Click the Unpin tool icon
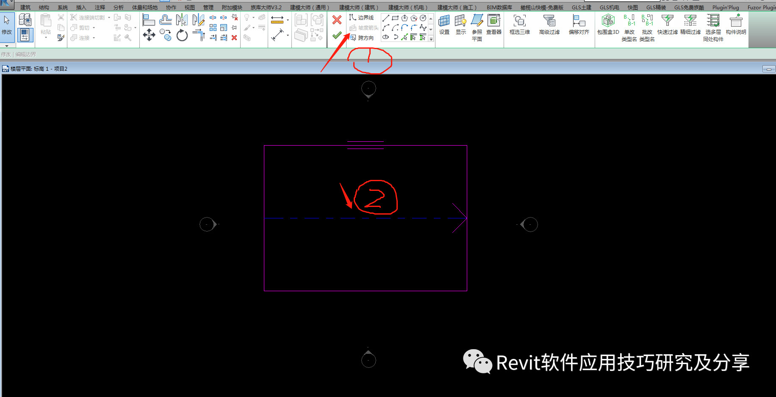 click(234, 17)
